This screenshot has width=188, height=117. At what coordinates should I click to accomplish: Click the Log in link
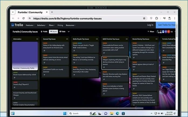[150, 25]
